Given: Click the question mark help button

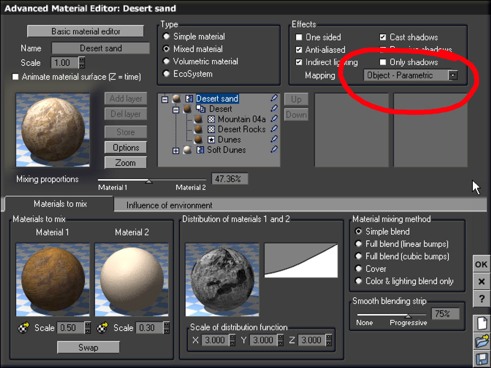Looking at the screenshot, I should tap(482, 298).
